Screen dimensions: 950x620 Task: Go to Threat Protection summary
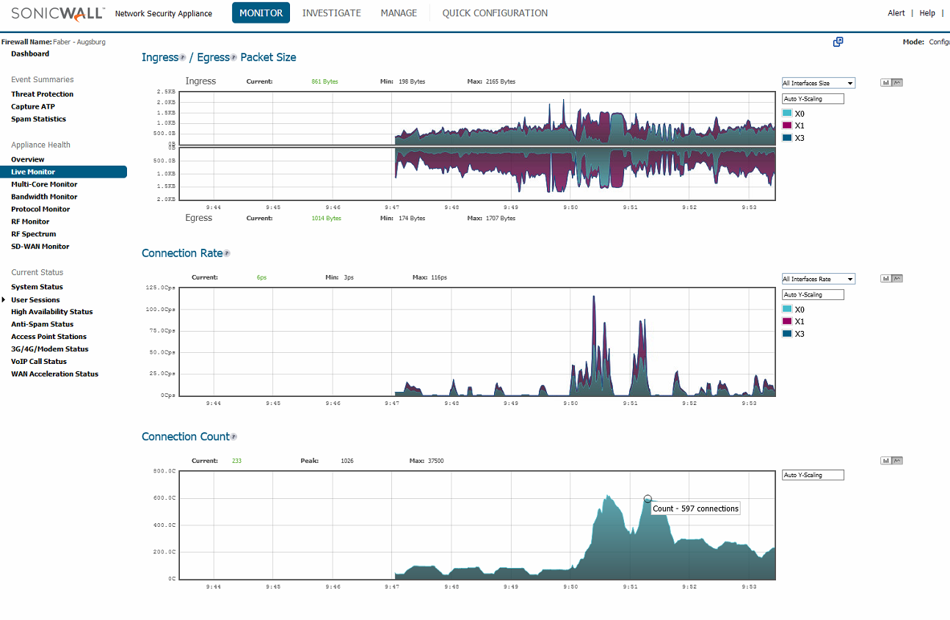click(x=42, y=94)
